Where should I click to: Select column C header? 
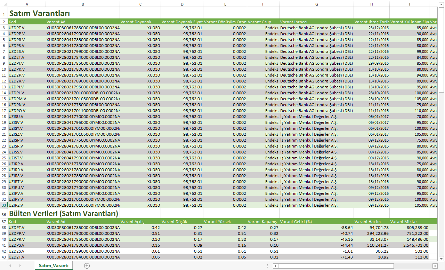pos(140,4)
